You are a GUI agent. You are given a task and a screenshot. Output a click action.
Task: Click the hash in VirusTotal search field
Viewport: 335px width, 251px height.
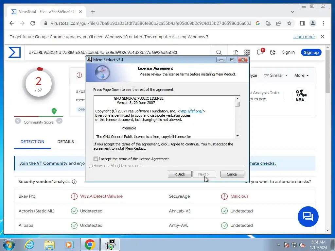point(103,52)
